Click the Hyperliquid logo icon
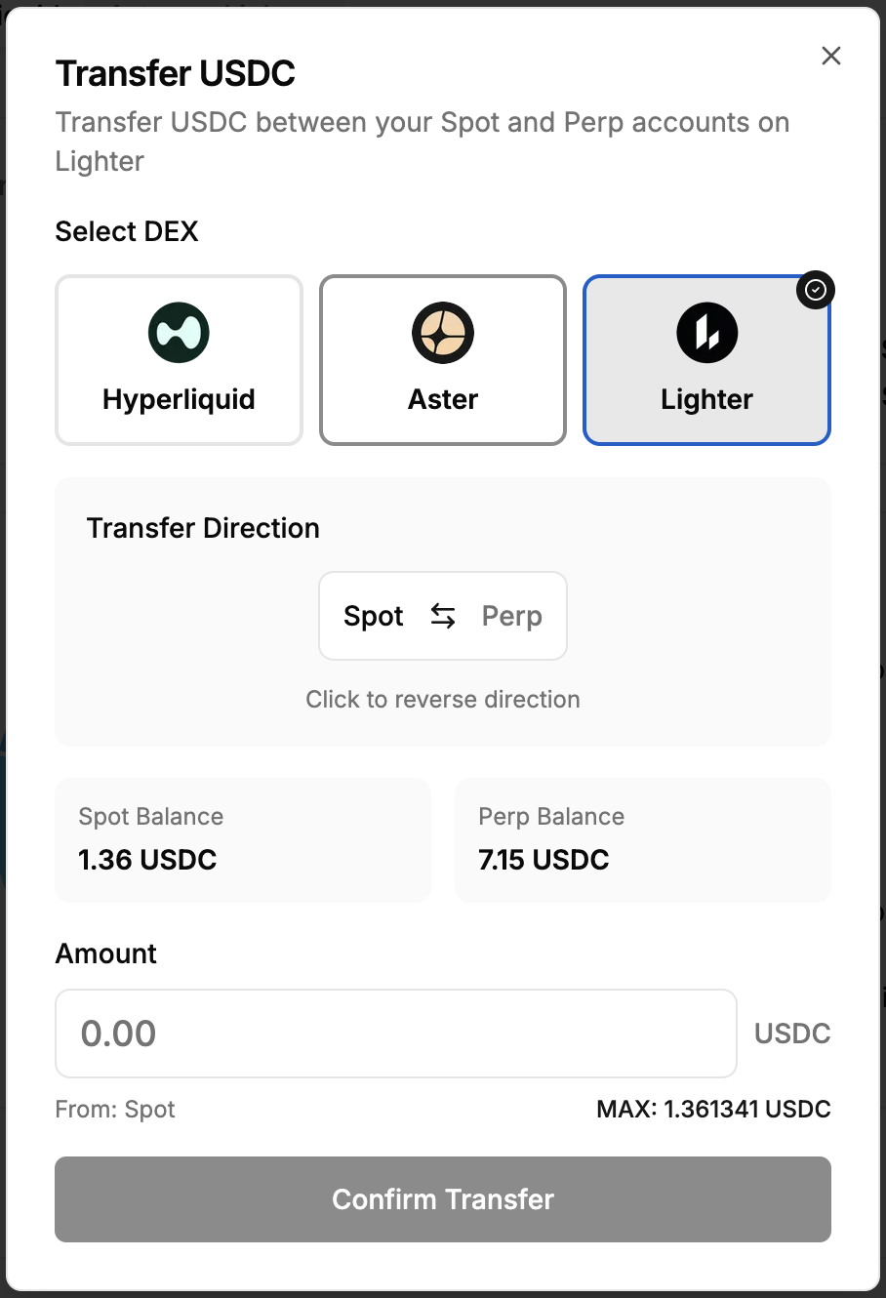This screenshot has height=1298, width=886. [179, 333]
